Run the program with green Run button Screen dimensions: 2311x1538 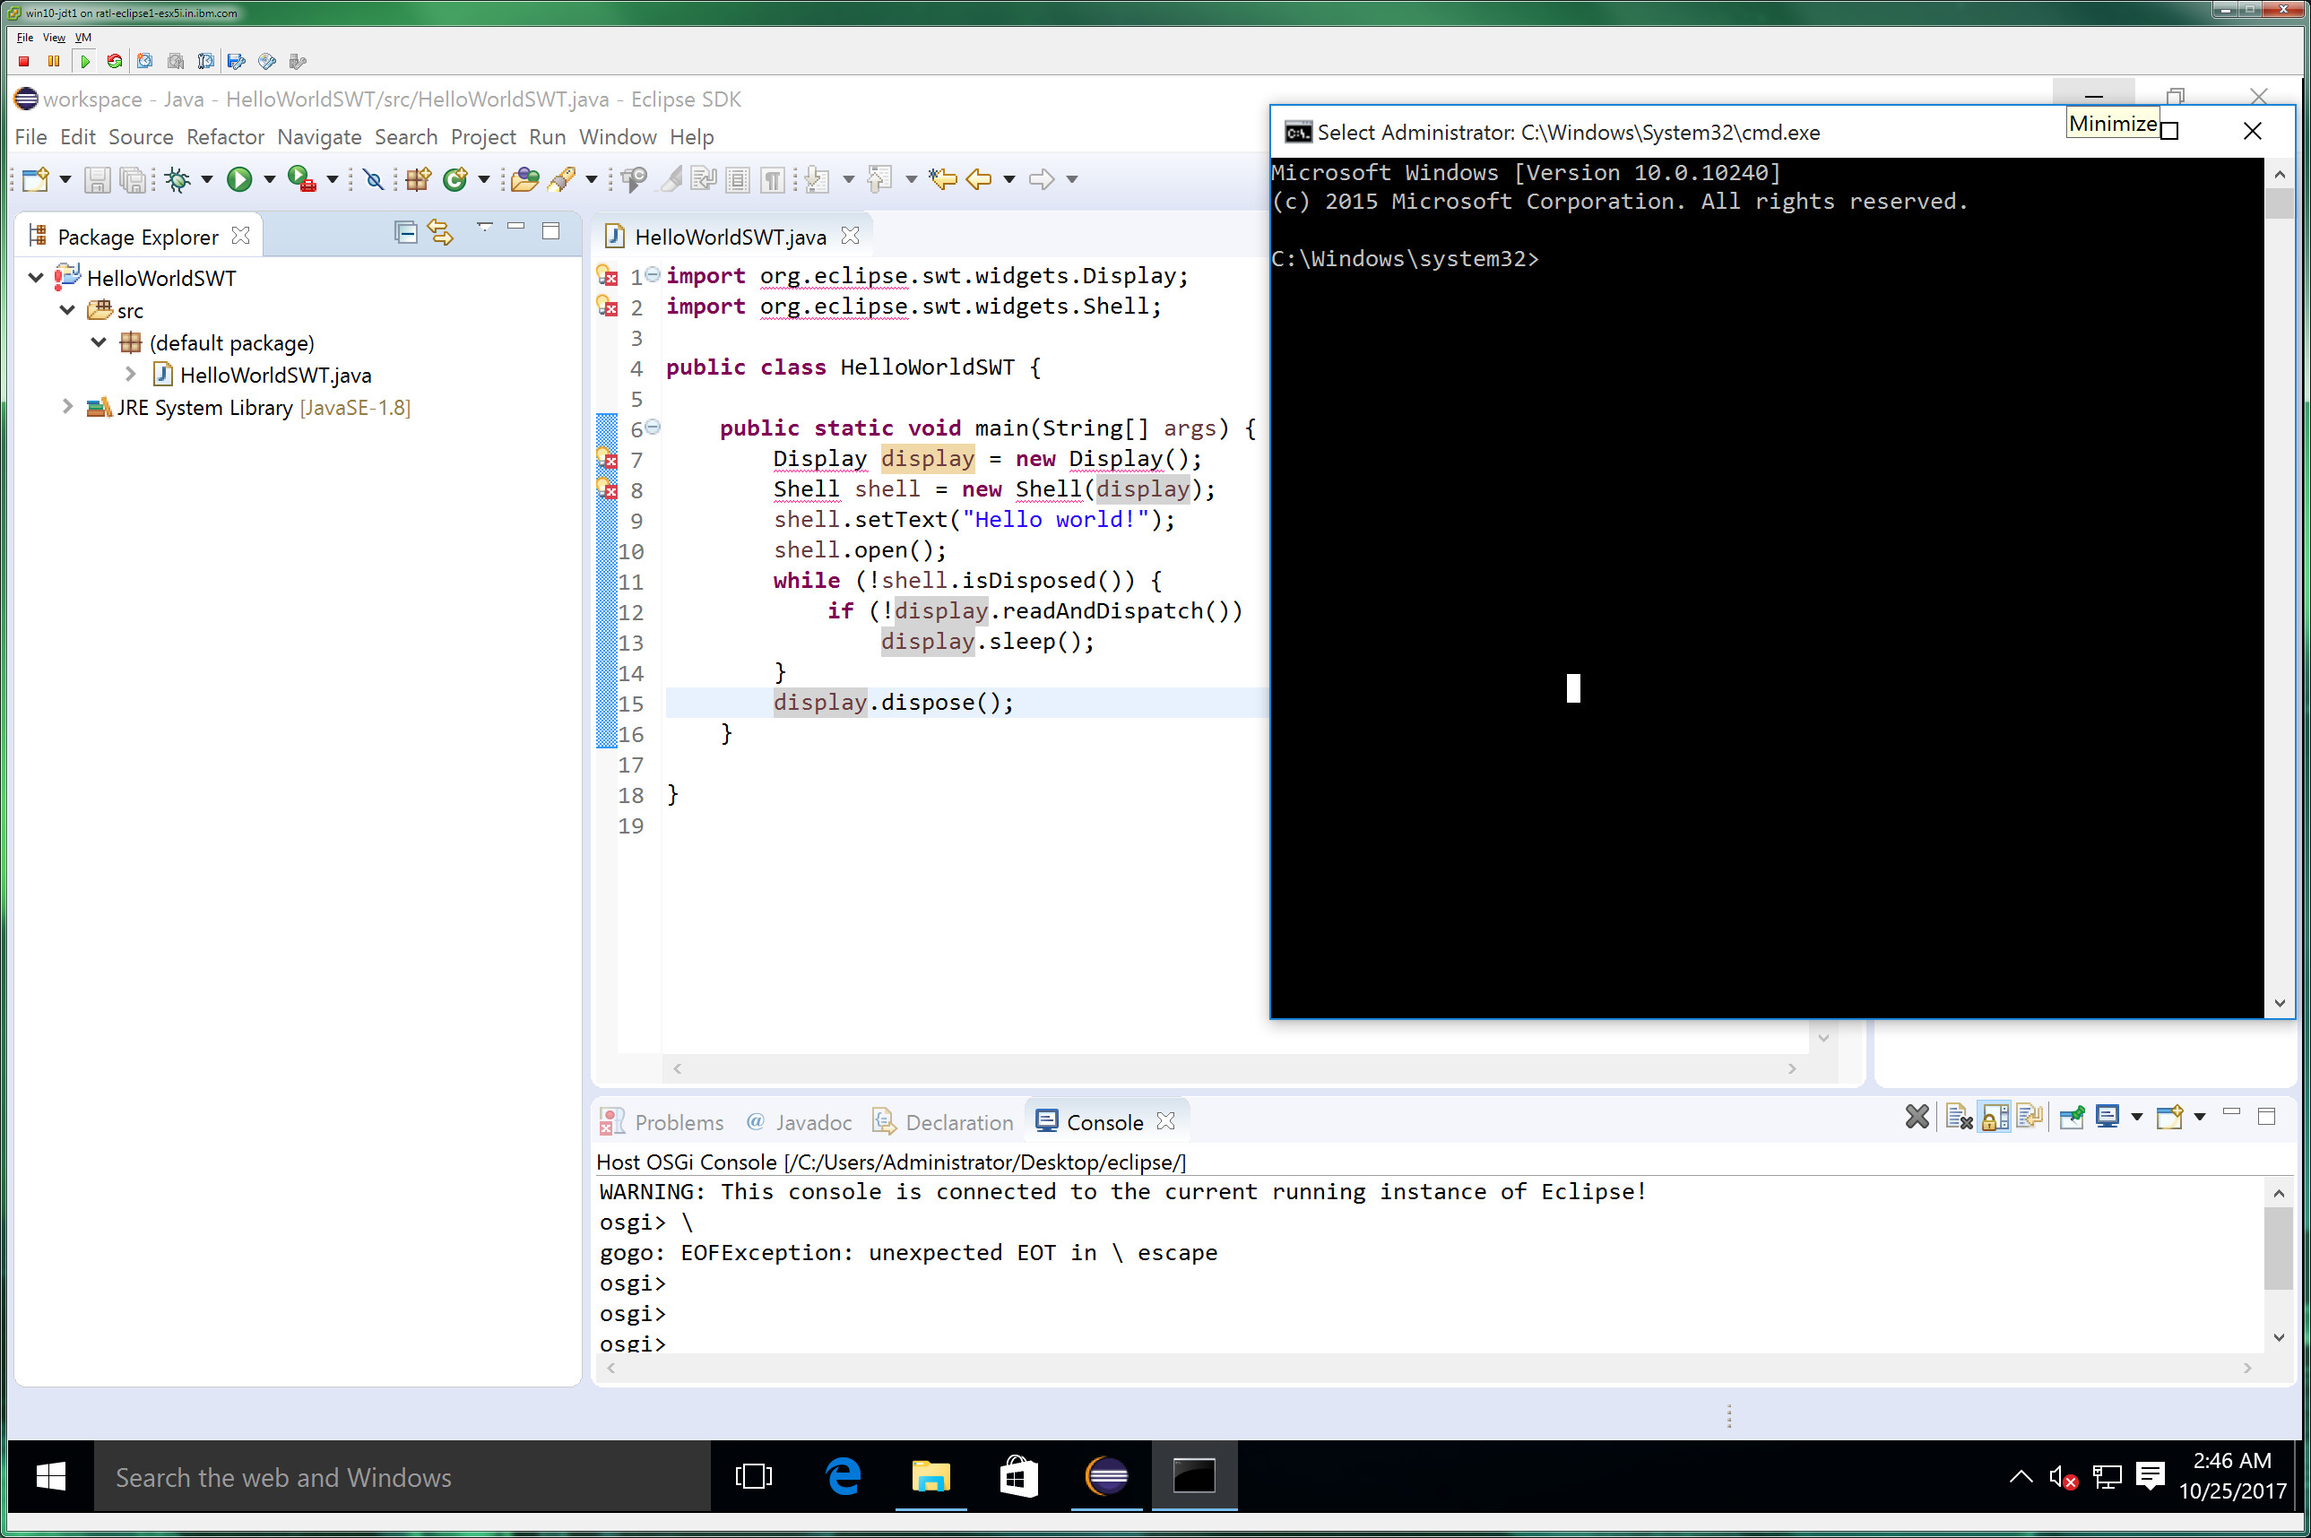point(238,179)
